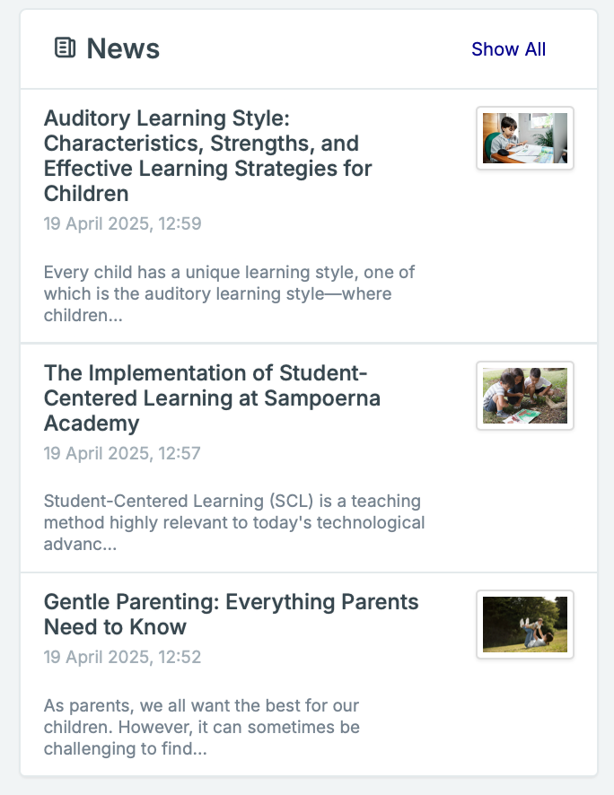
Task: Click the boy studying at desk thumbnail
Action: [x=525, y=138]
